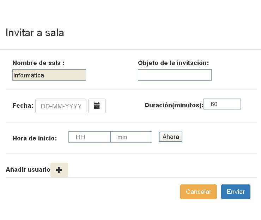261x220 pixels.
Task: Send the invitation with Enviar
Action: point(236,192)
